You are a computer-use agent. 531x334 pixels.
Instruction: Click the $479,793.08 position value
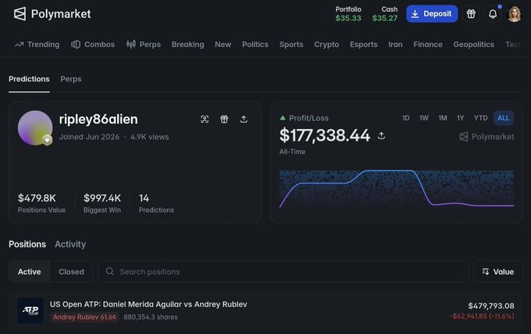[x=491, y=306]
